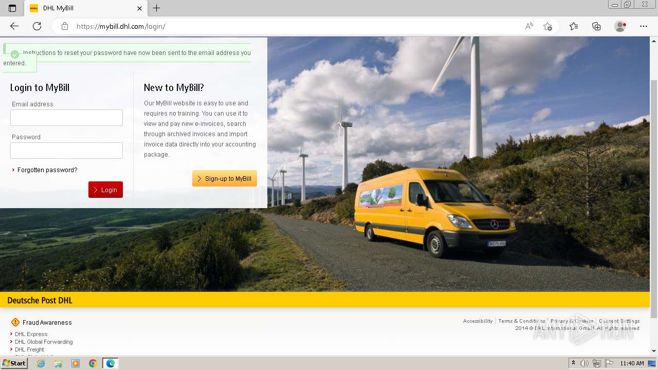Open DHL Freight footer link
Viewport: 658px width, 370px height.
pos(29,349)
